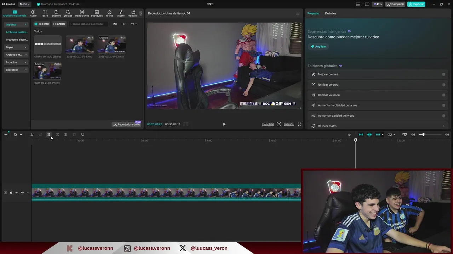This screenshot has height=254, width=453.
Task: Click the microphone voiceover icon
Action: click(x=349, y=134)
